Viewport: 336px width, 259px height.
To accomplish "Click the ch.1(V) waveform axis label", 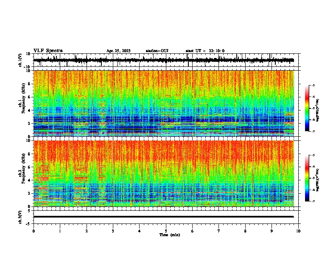I will [x=20, y=60].
